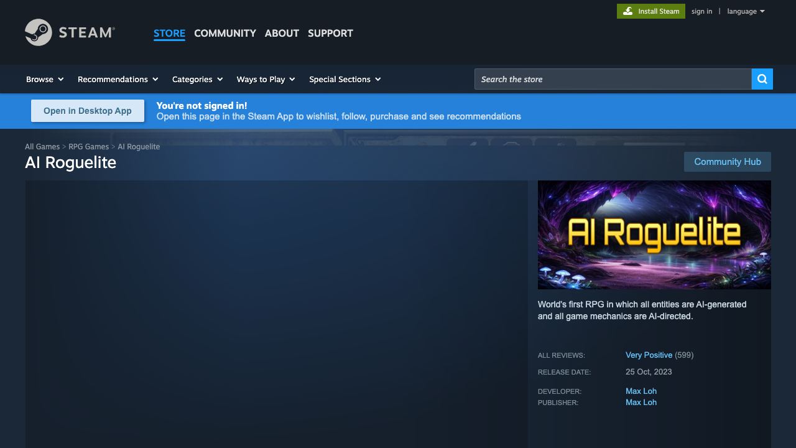Image resolution: width=796 pixels, height=448 pixels.
Task: Click the Steam logo icon
Action: 70,32
